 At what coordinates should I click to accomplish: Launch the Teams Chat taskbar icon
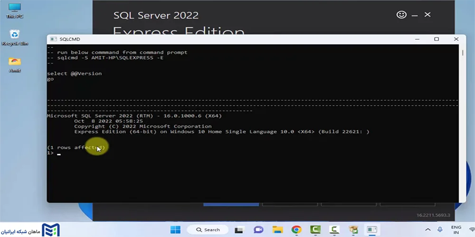(x=258, y=230)
